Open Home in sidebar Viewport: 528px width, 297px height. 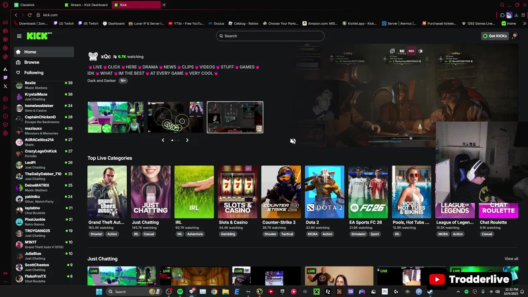click(x=44, y=52)
